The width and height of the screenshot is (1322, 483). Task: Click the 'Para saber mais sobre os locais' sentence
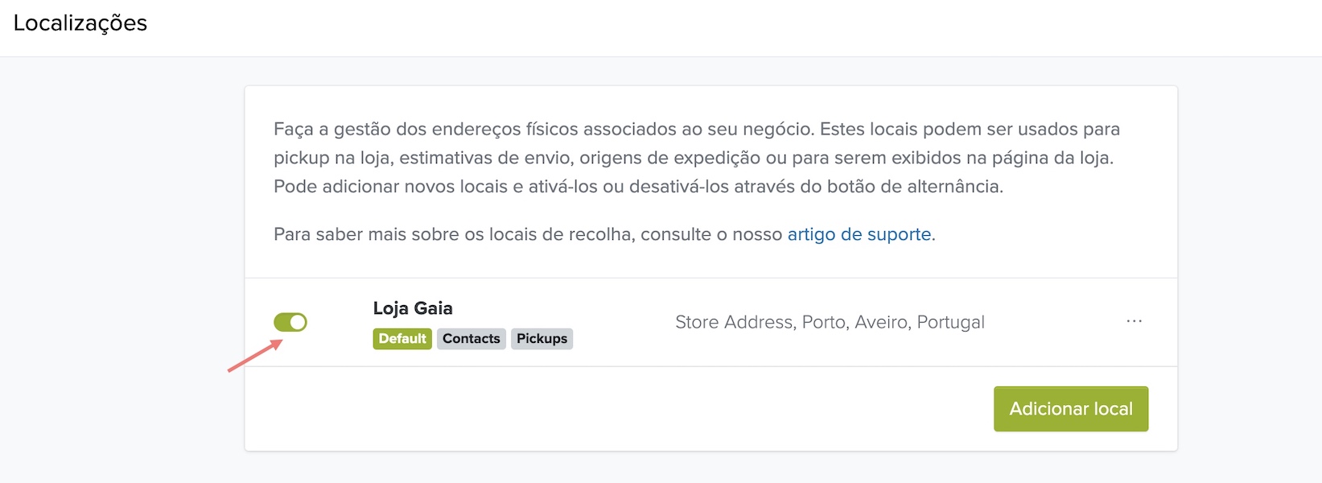[x=604, y=234]
